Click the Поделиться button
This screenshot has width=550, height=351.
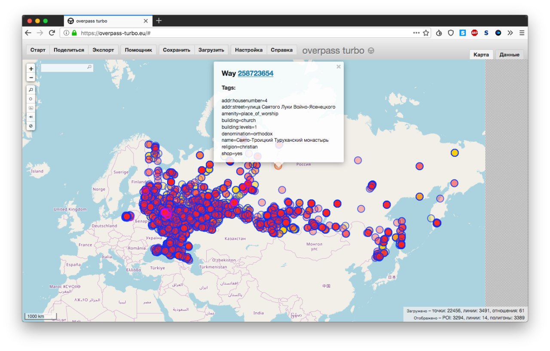tap(69, 50)
